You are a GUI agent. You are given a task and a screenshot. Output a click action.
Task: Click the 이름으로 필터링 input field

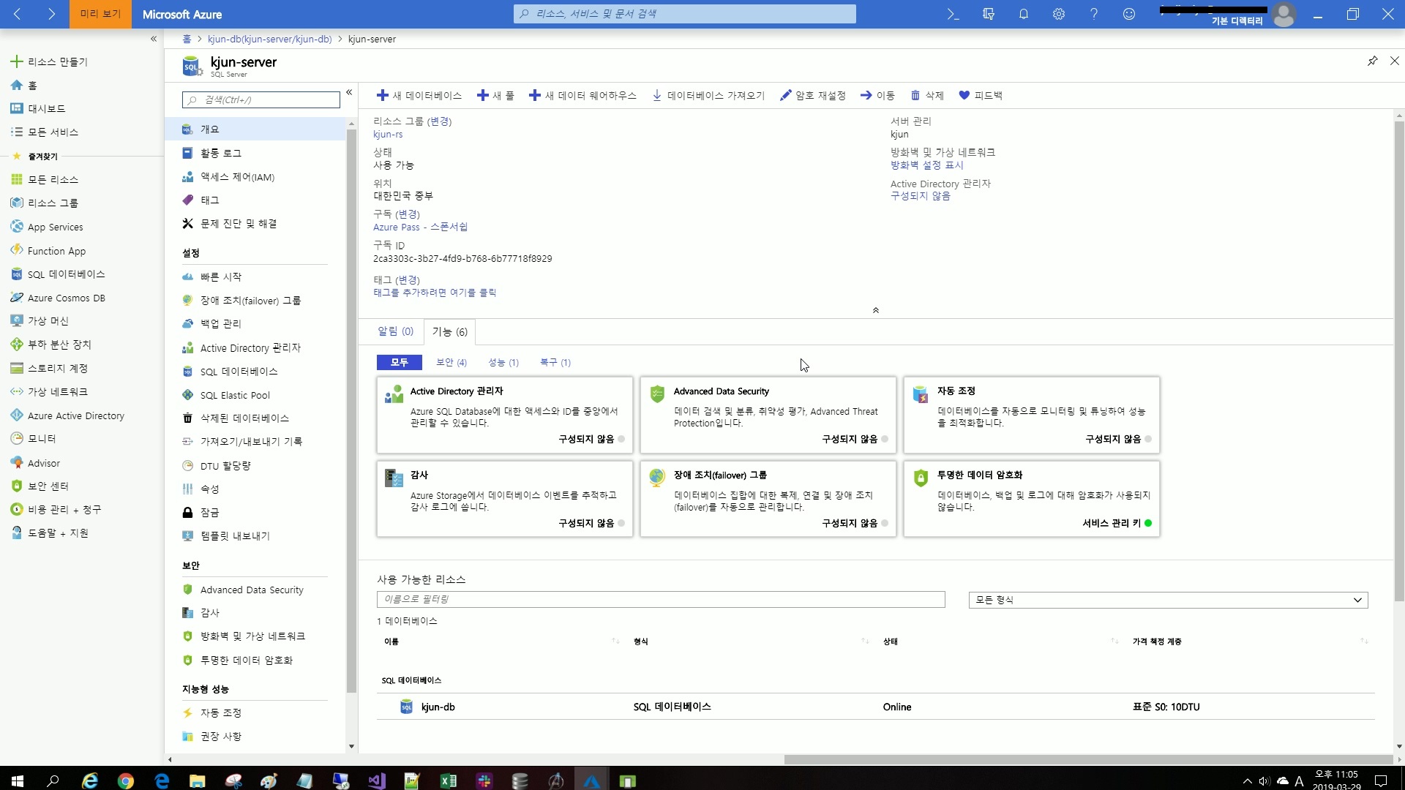tap(660, 599)
